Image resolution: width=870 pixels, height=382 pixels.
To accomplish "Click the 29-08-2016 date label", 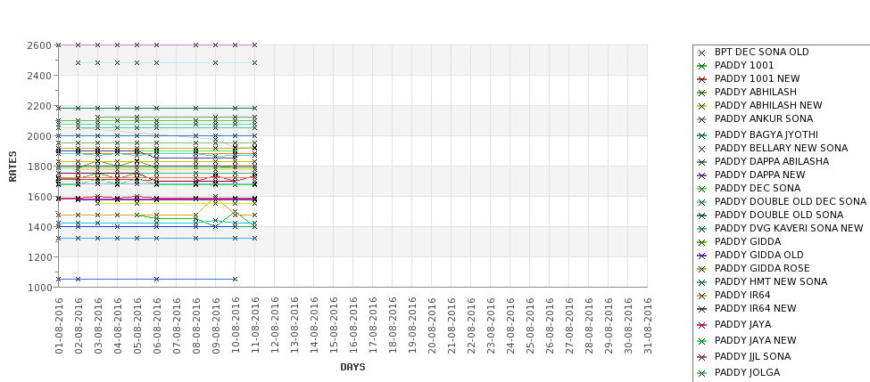I will click(609, 326).
